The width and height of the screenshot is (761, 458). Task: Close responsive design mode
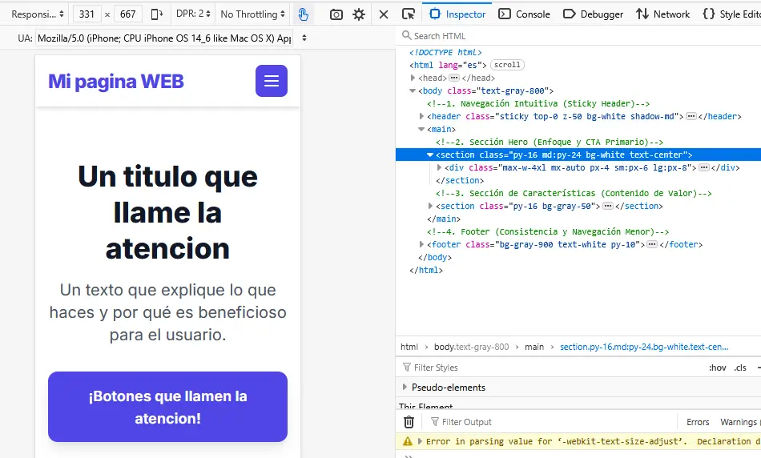pyautogui.click(x=384, y=14)
